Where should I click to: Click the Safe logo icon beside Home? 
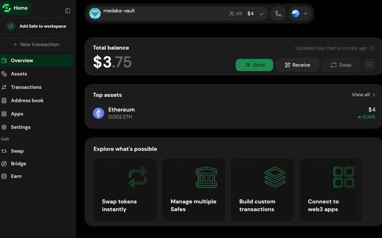point(6,8)
